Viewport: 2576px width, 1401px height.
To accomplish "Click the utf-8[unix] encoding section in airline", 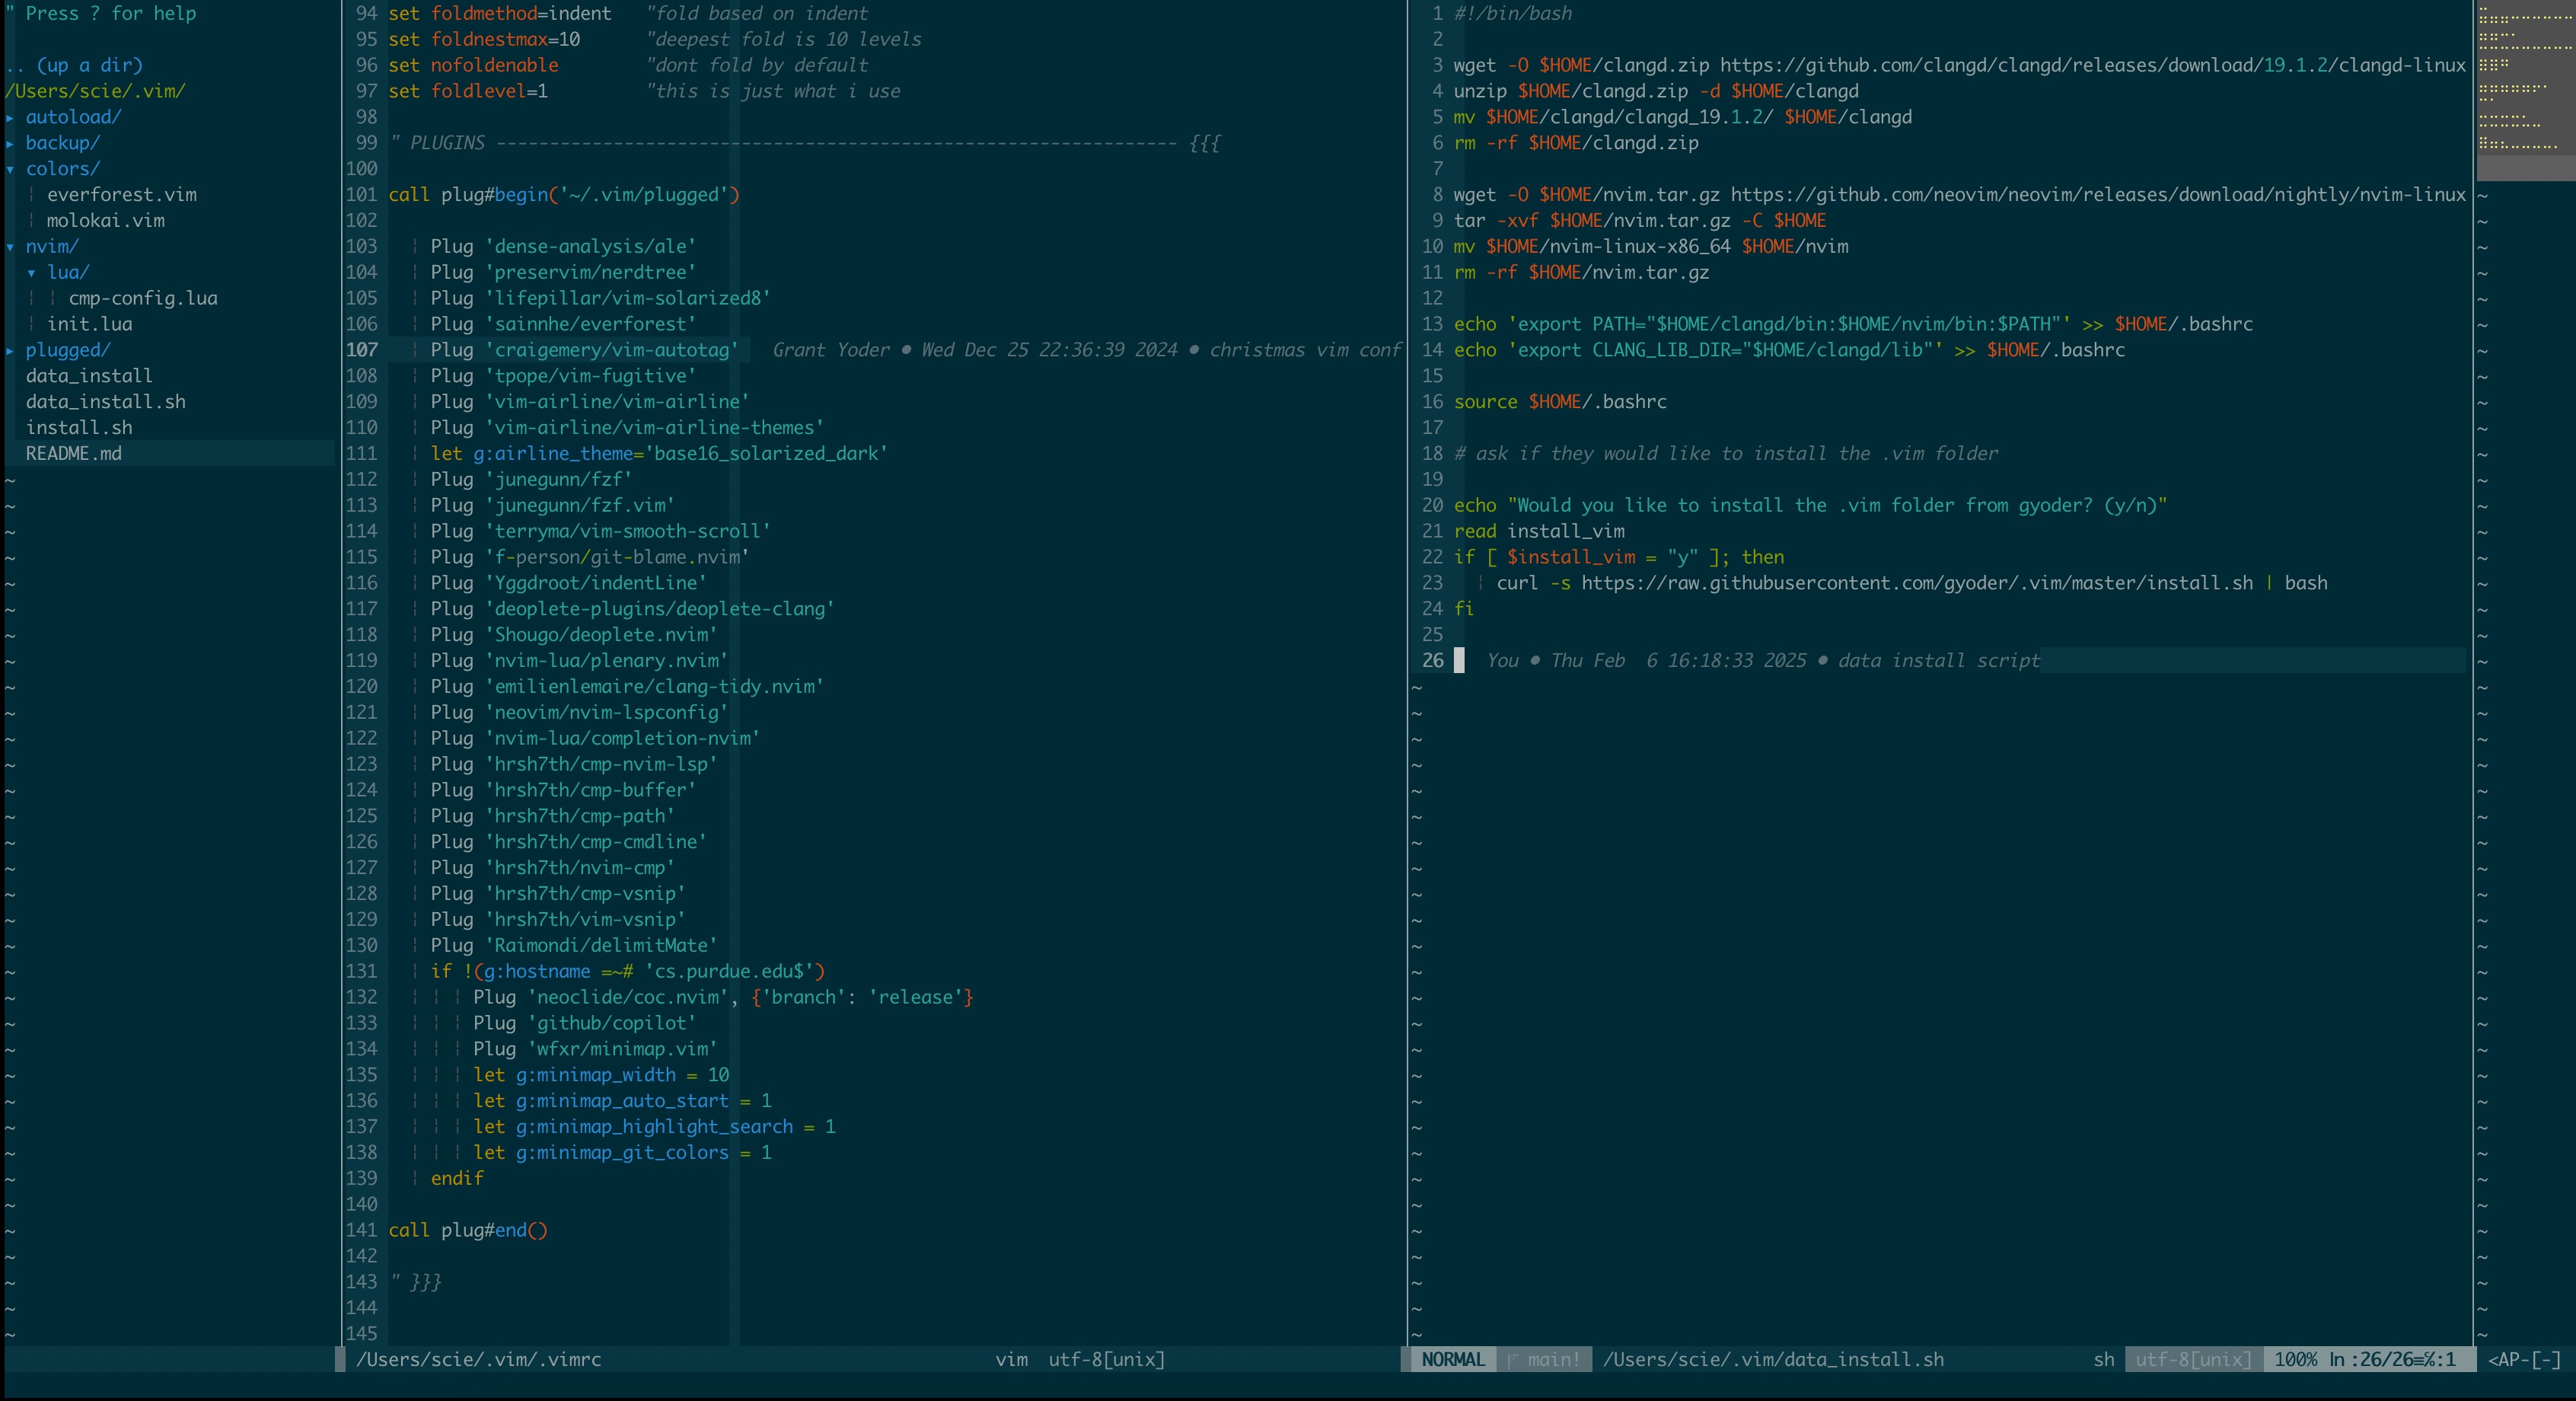I will click(2193, 1360).
